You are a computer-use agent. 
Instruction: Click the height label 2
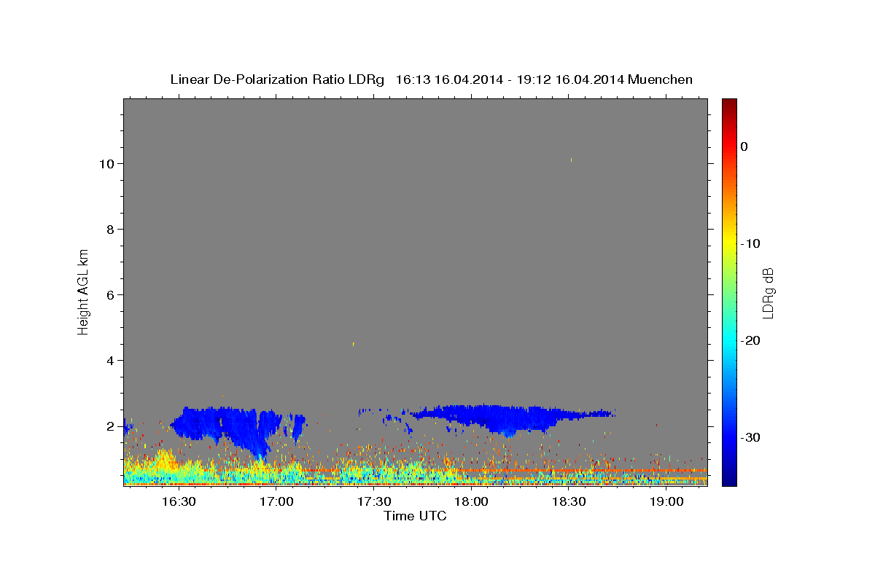click(111, 426)
